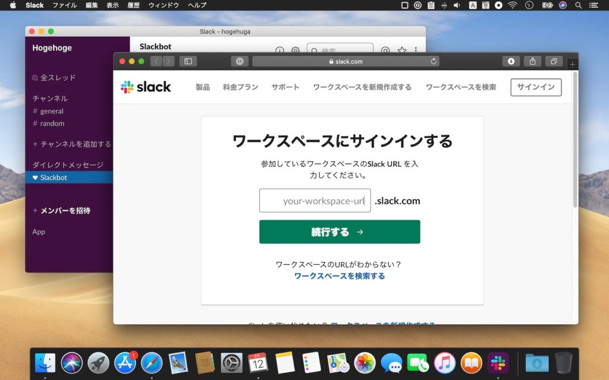The width and height of the screenshot is (609, 380).
Task: Click the 続行する button
Action: click(339, 232)
